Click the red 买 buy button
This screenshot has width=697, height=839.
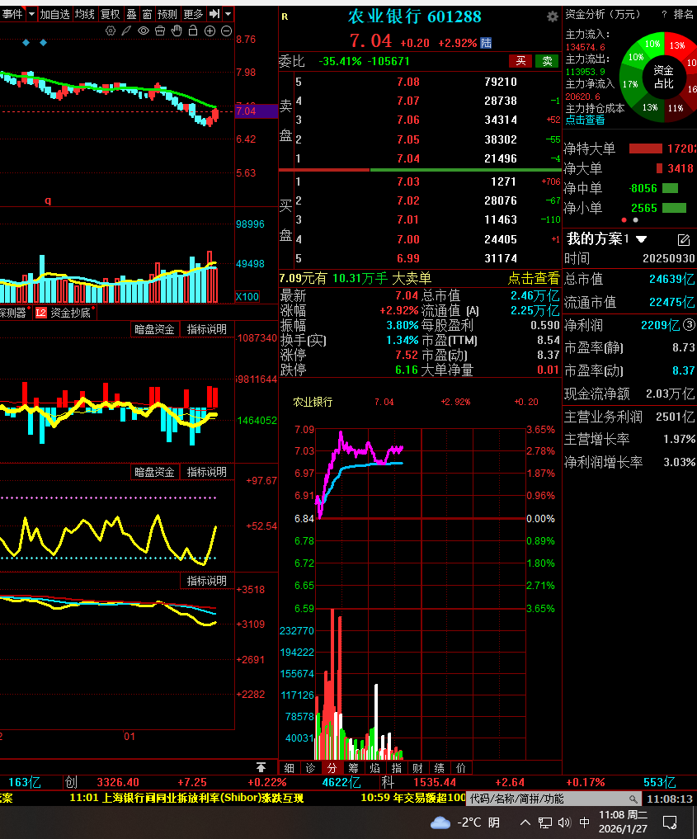(x=520, y=61)
